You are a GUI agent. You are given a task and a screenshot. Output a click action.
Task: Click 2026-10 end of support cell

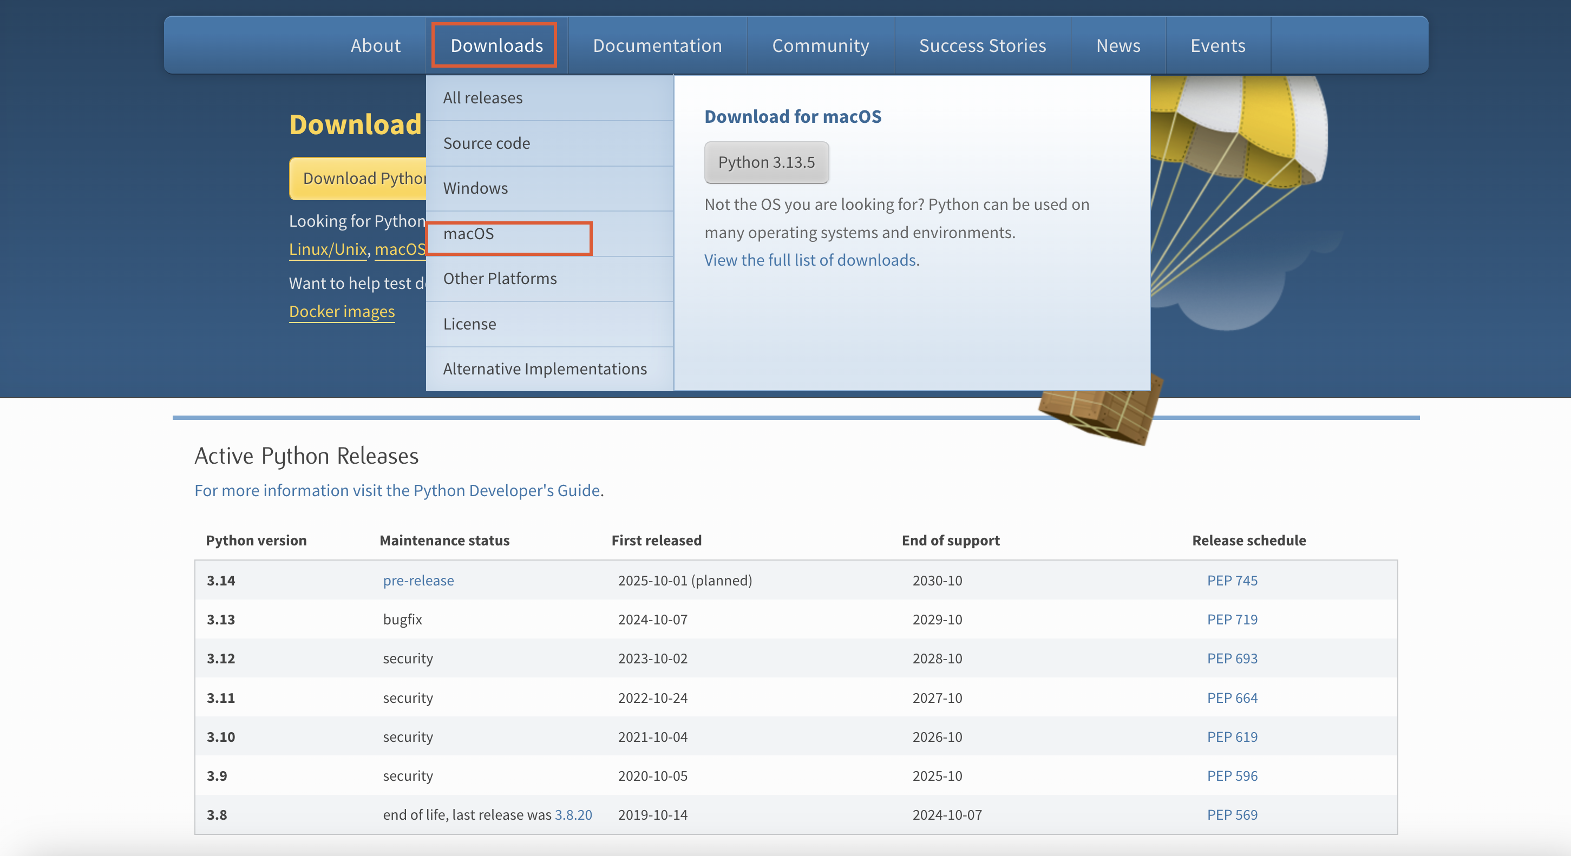click(938, 737)
